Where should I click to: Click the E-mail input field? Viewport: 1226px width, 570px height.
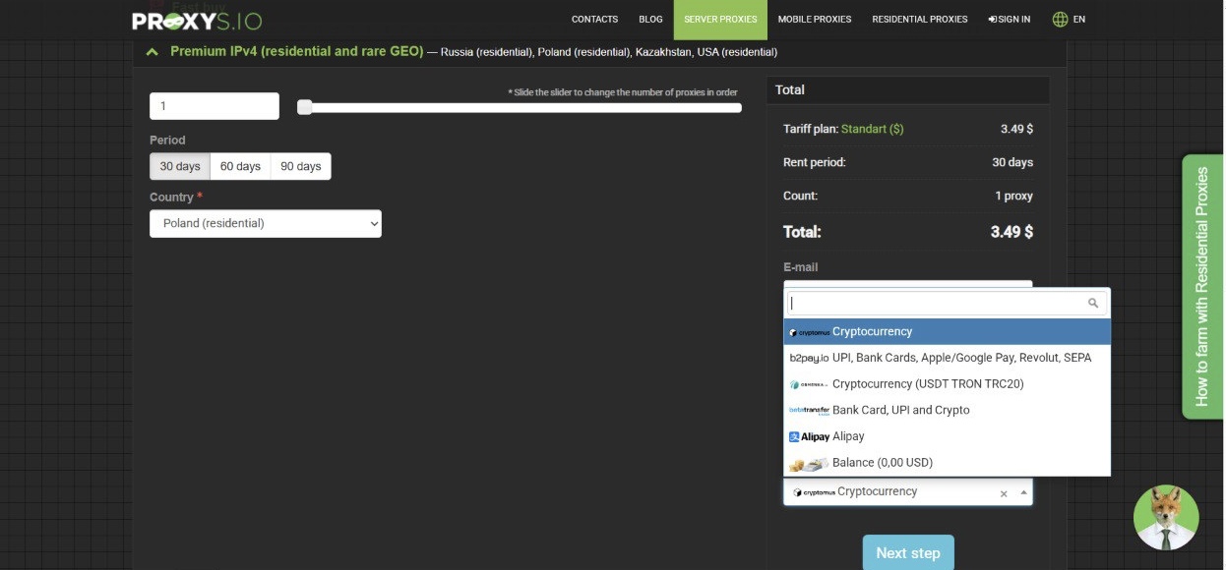908,284
